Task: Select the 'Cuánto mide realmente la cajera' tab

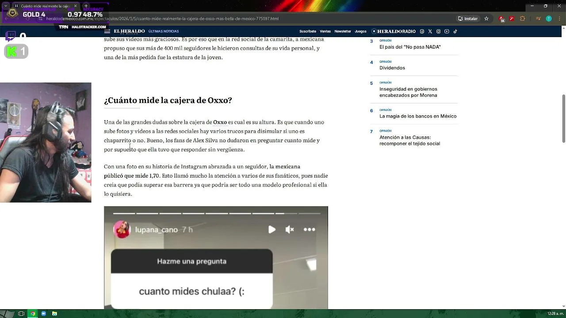Action: (46, 6)
